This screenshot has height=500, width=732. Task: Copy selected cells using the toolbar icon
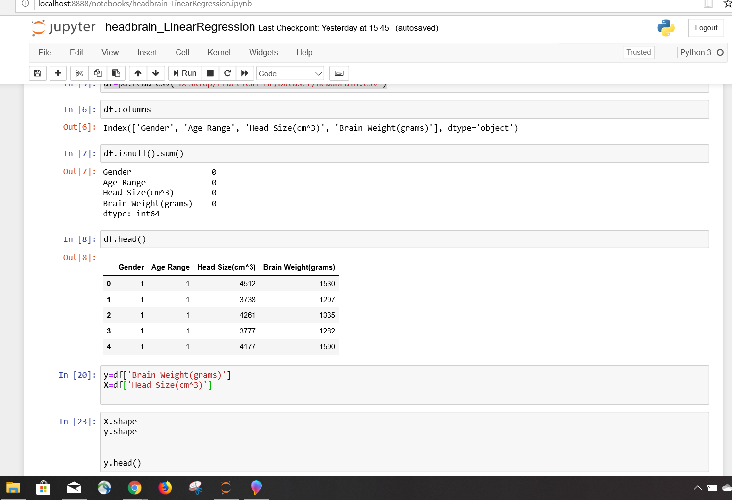98,73
